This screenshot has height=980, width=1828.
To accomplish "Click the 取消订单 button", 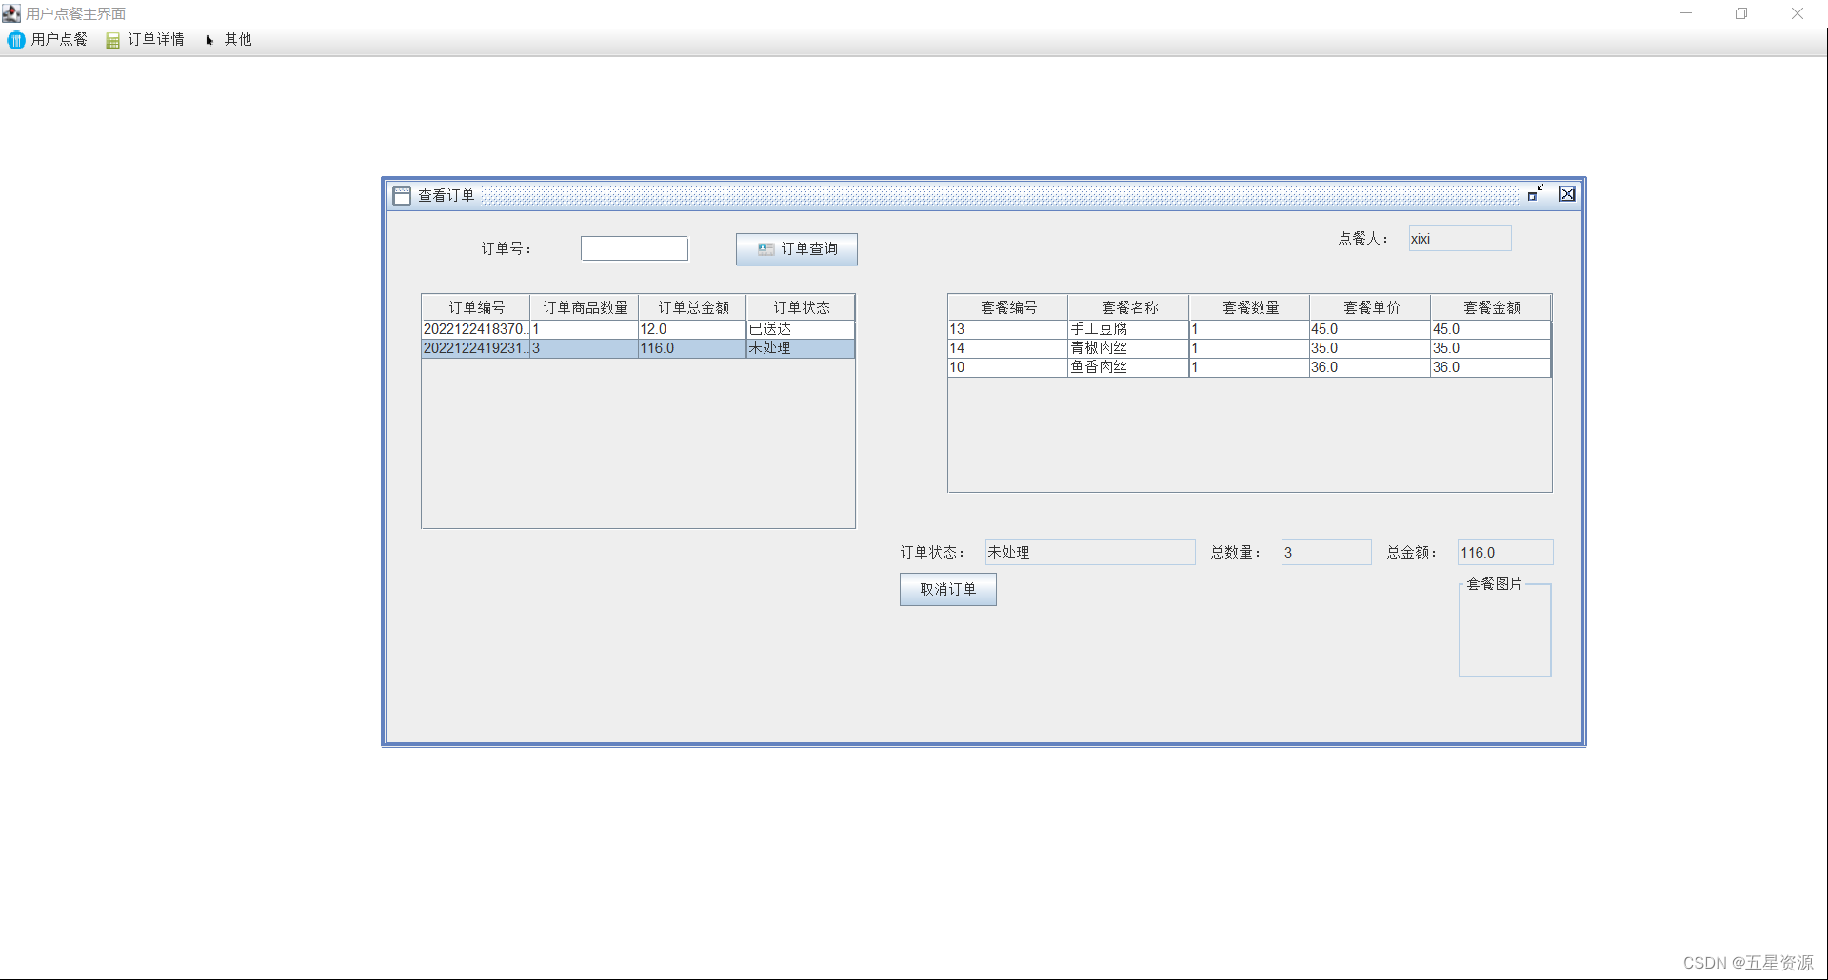I will click(x=948, y=590).
